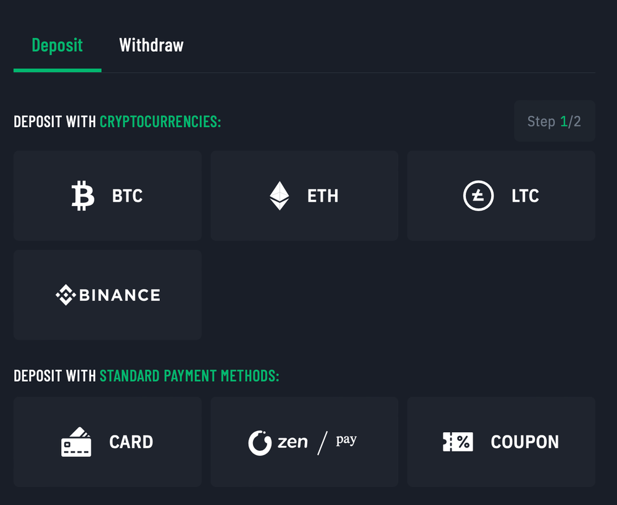Click the coupon ticket percent icon
The image size is (617, 505).
[x=458, y=441]
